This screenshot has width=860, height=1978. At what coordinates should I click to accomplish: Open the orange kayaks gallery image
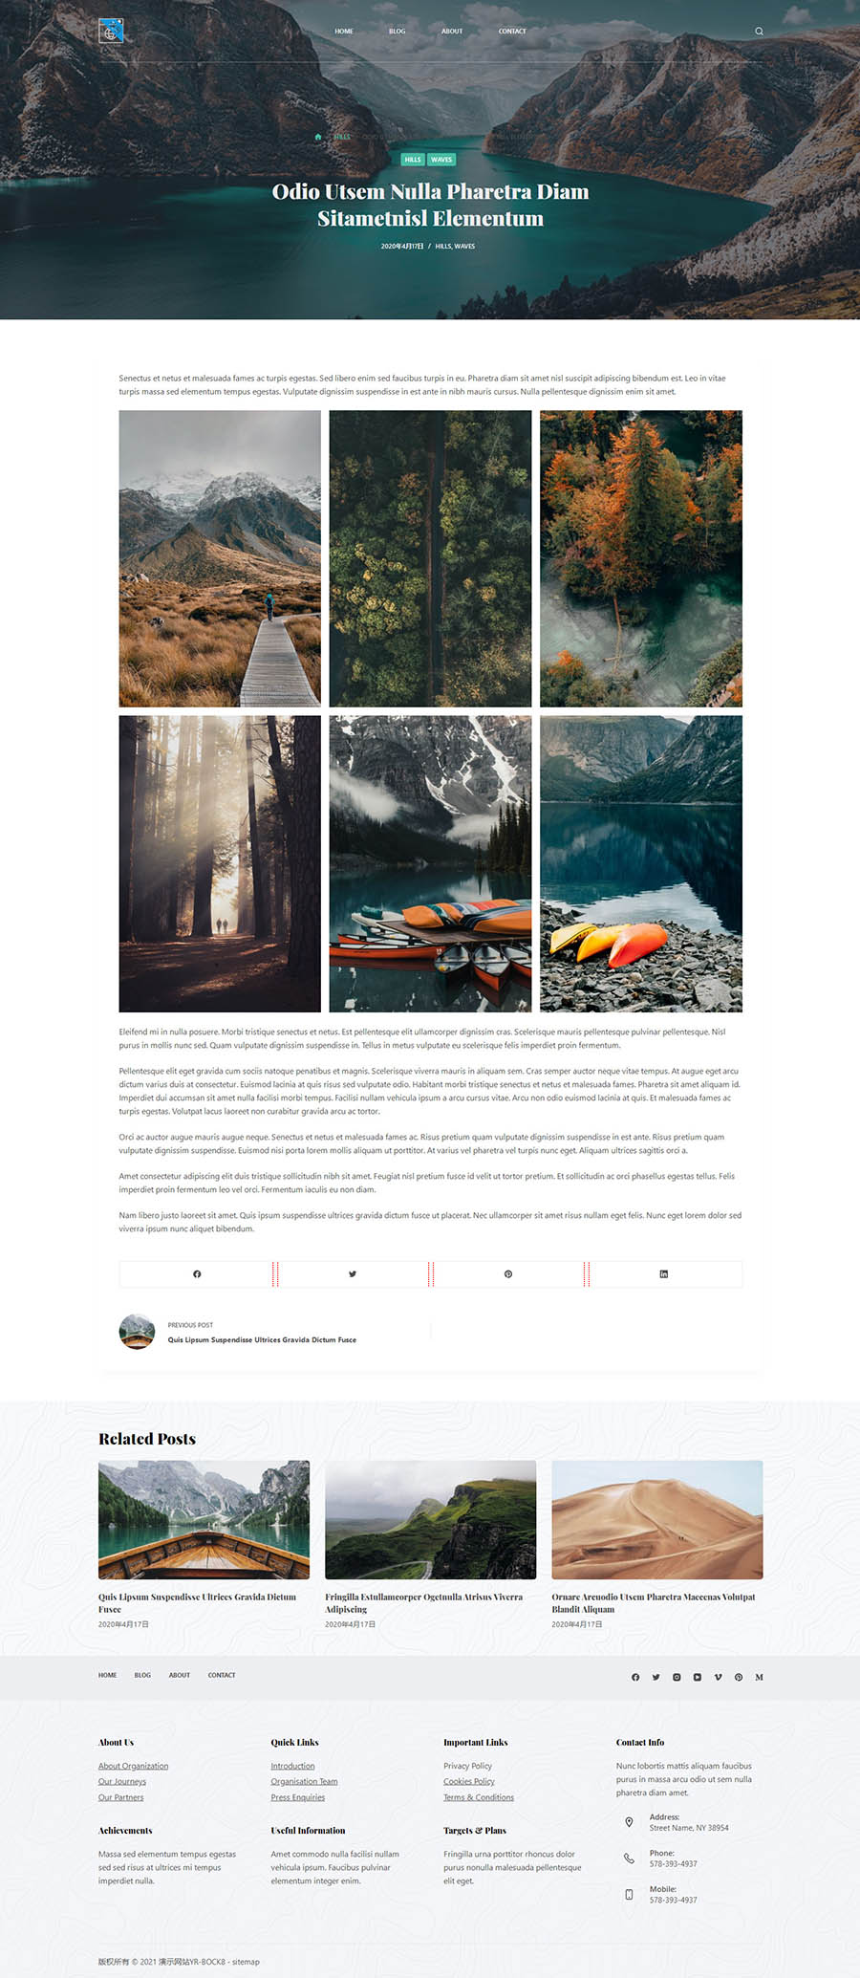(x=641, y=864)
